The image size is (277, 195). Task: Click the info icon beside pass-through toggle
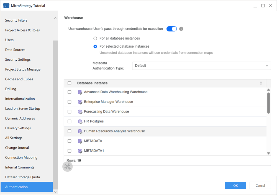click(181, 29)
